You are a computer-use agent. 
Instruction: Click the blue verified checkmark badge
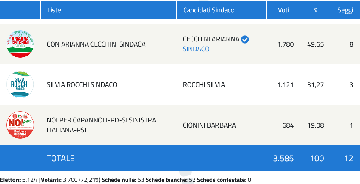click(x=245, y=39)
